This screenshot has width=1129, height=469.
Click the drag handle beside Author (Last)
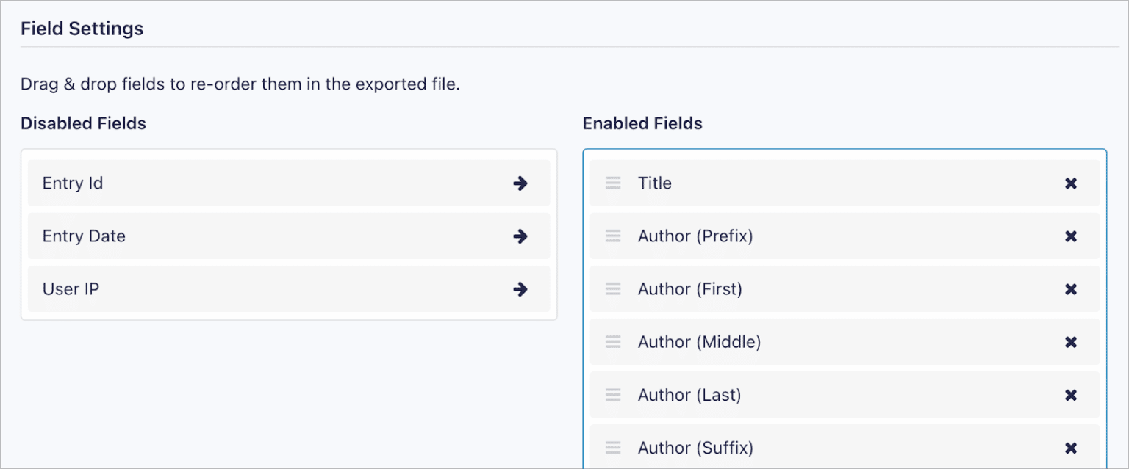(x=613, y=395)
